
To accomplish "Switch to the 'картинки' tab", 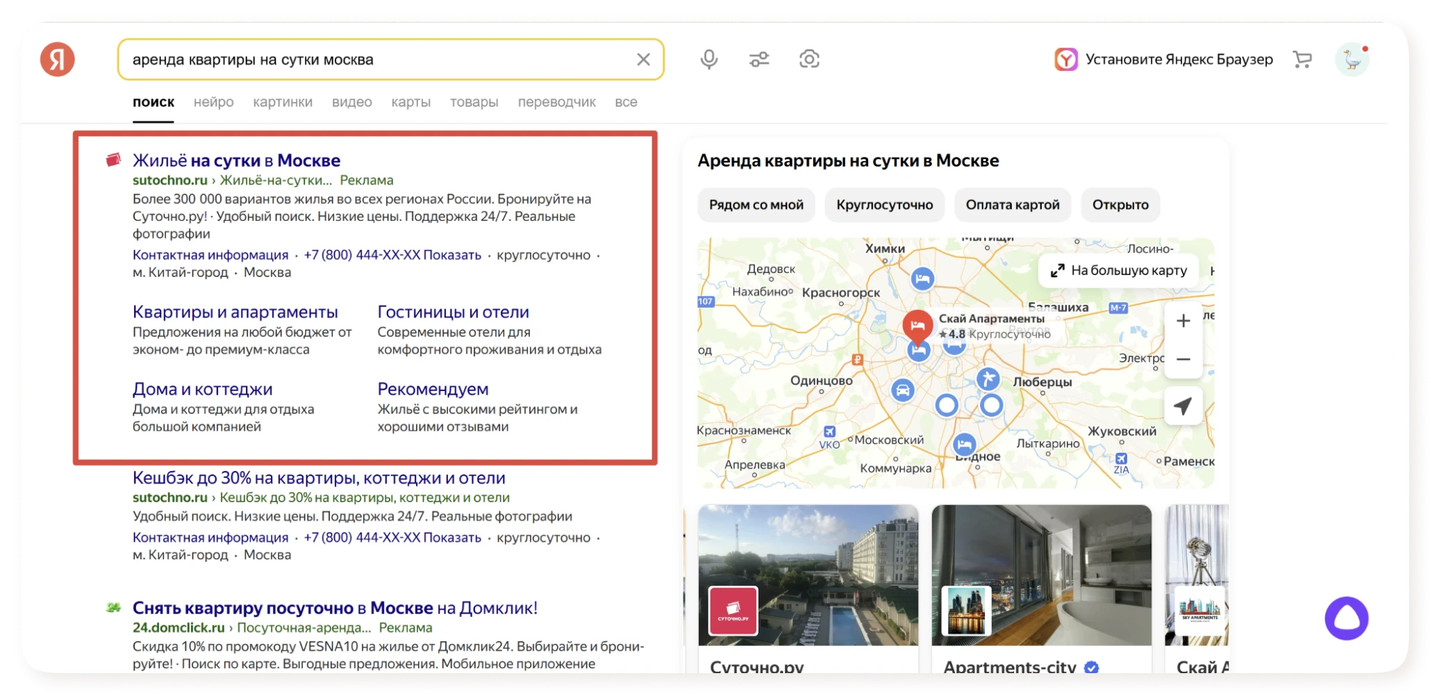I will [x=283, y=102].
